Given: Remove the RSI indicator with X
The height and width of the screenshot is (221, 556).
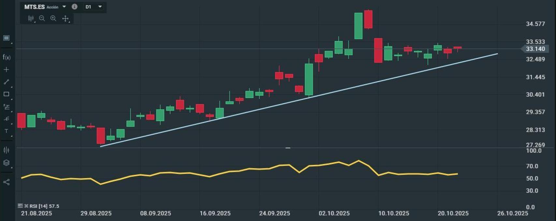Looking at the screenshot, I should (x=26, y=206).
